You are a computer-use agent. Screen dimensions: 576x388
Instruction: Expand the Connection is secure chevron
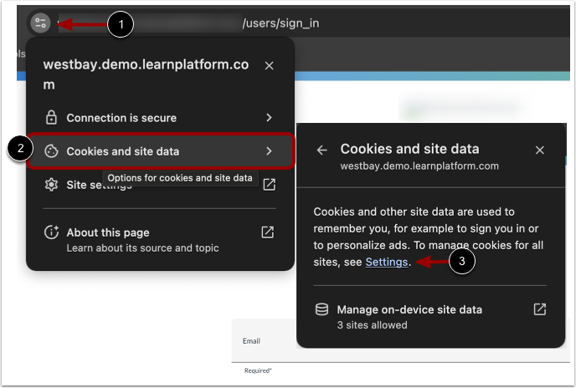270,117
